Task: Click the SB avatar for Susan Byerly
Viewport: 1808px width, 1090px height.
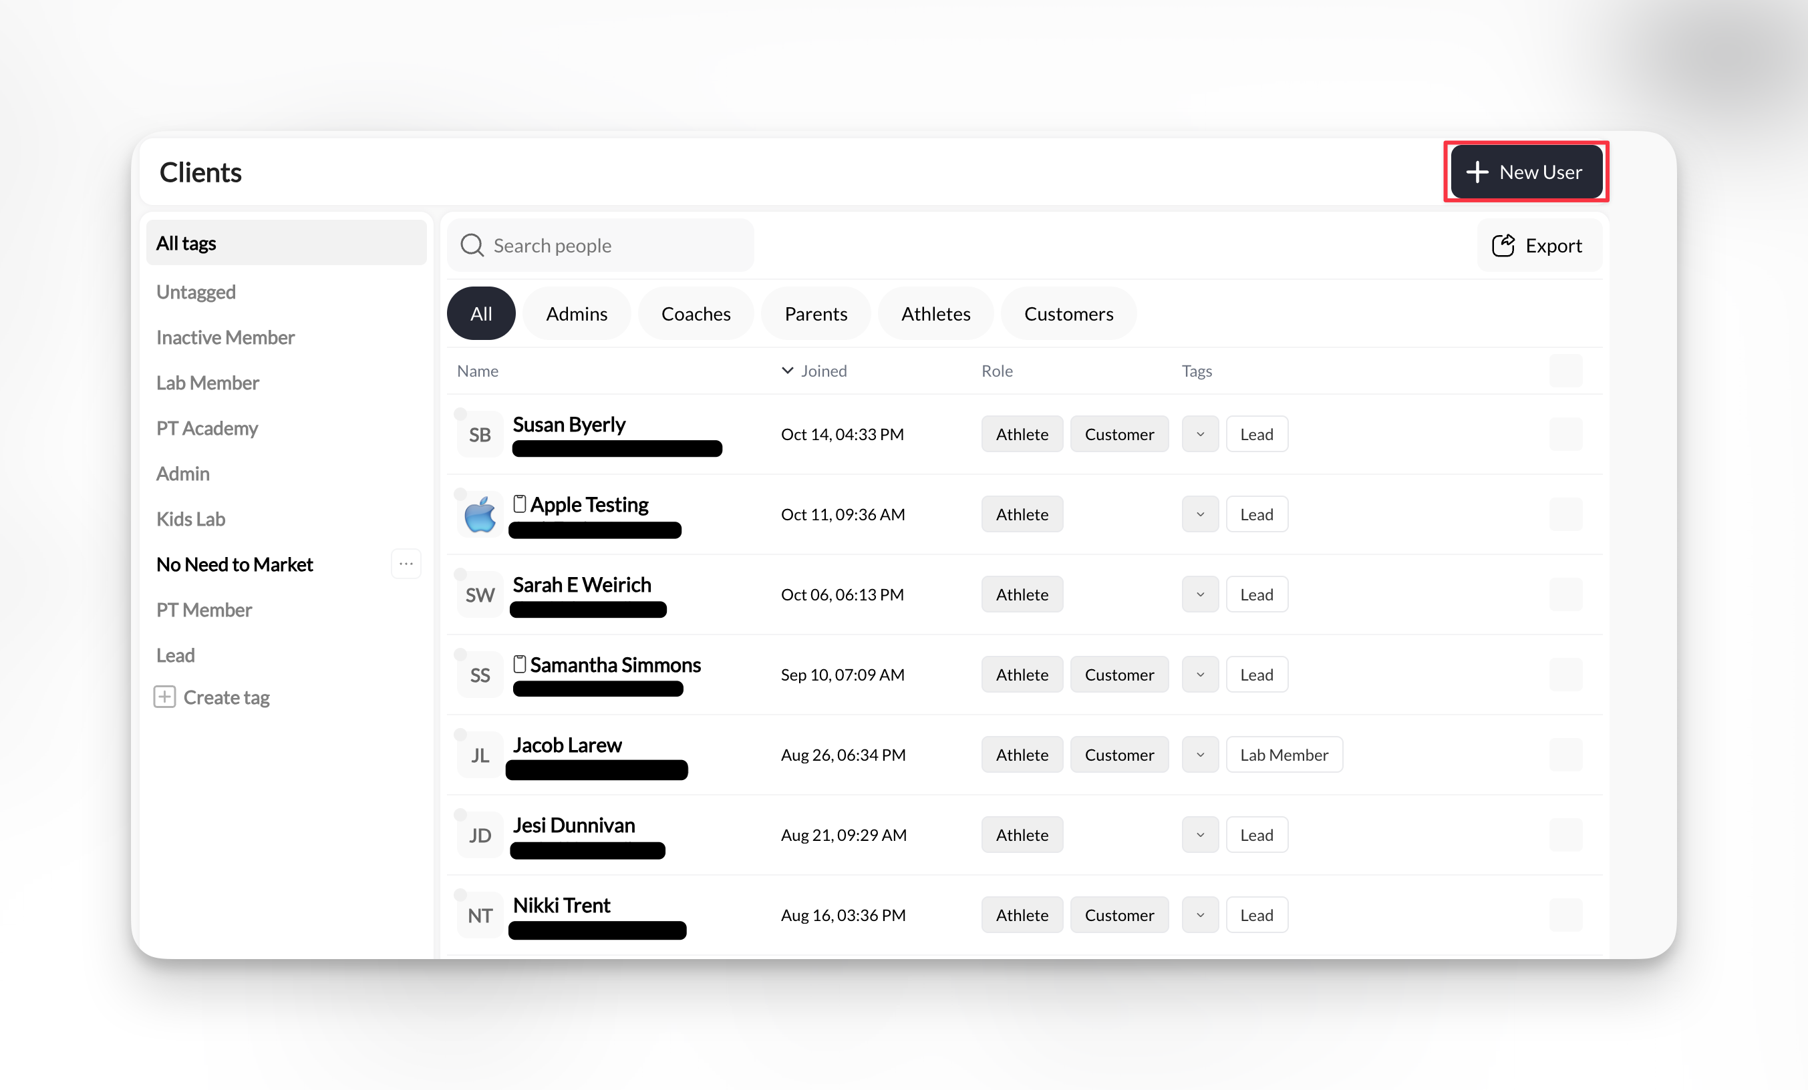Action: (480, 434)
